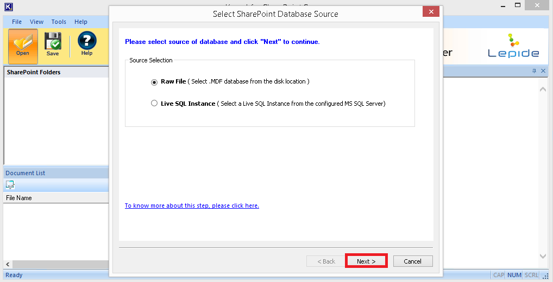This screenshot has height=282, width=553.
Task: Click the SCRL indicator in the status bar
Action: pyautogui.click(x=531, y=275)
